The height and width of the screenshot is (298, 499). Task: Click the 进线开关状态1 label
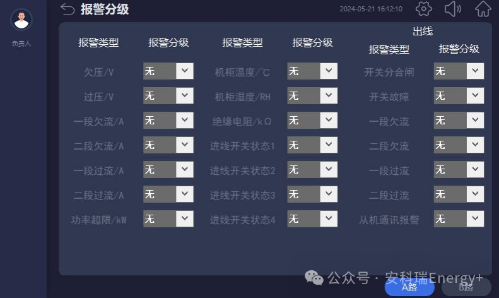[242, 146]
